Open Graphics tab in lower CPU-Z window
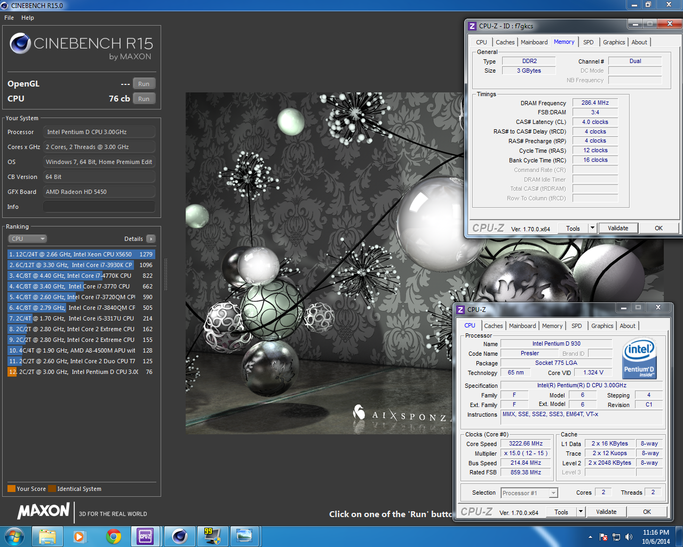 (602, 326)
